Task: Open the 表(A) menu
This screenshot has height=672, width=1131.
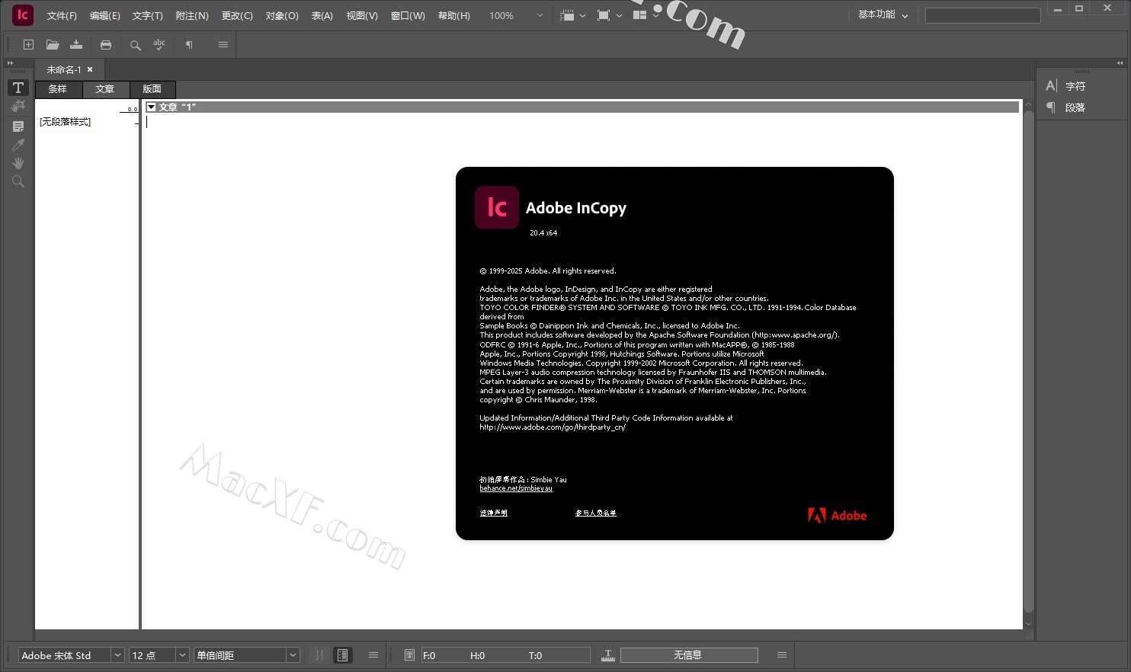Action: [x=322, y=15]
